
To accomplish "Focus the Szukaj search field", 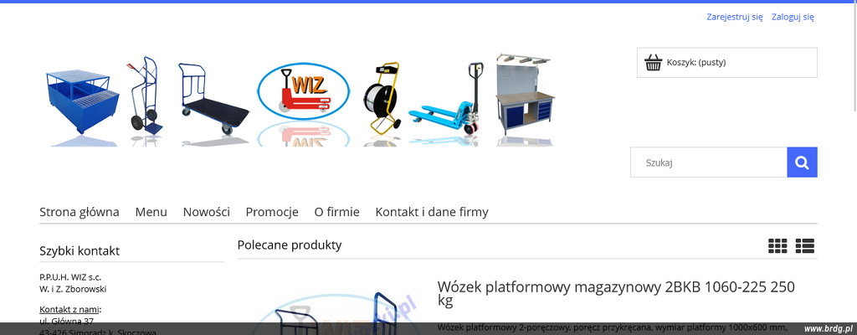I will pyautogui.click(x=709, y=162).
